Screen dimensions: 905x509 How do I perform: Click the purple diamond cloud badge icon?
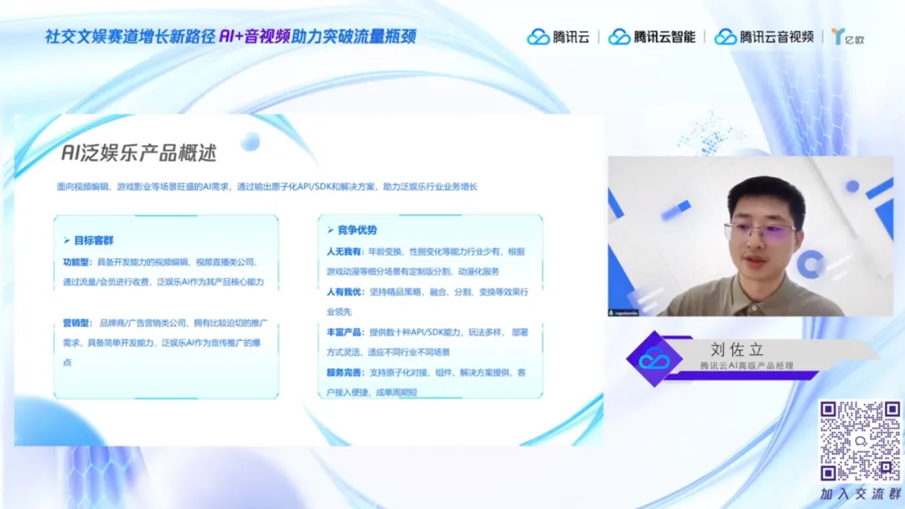[x=654, y=359]
